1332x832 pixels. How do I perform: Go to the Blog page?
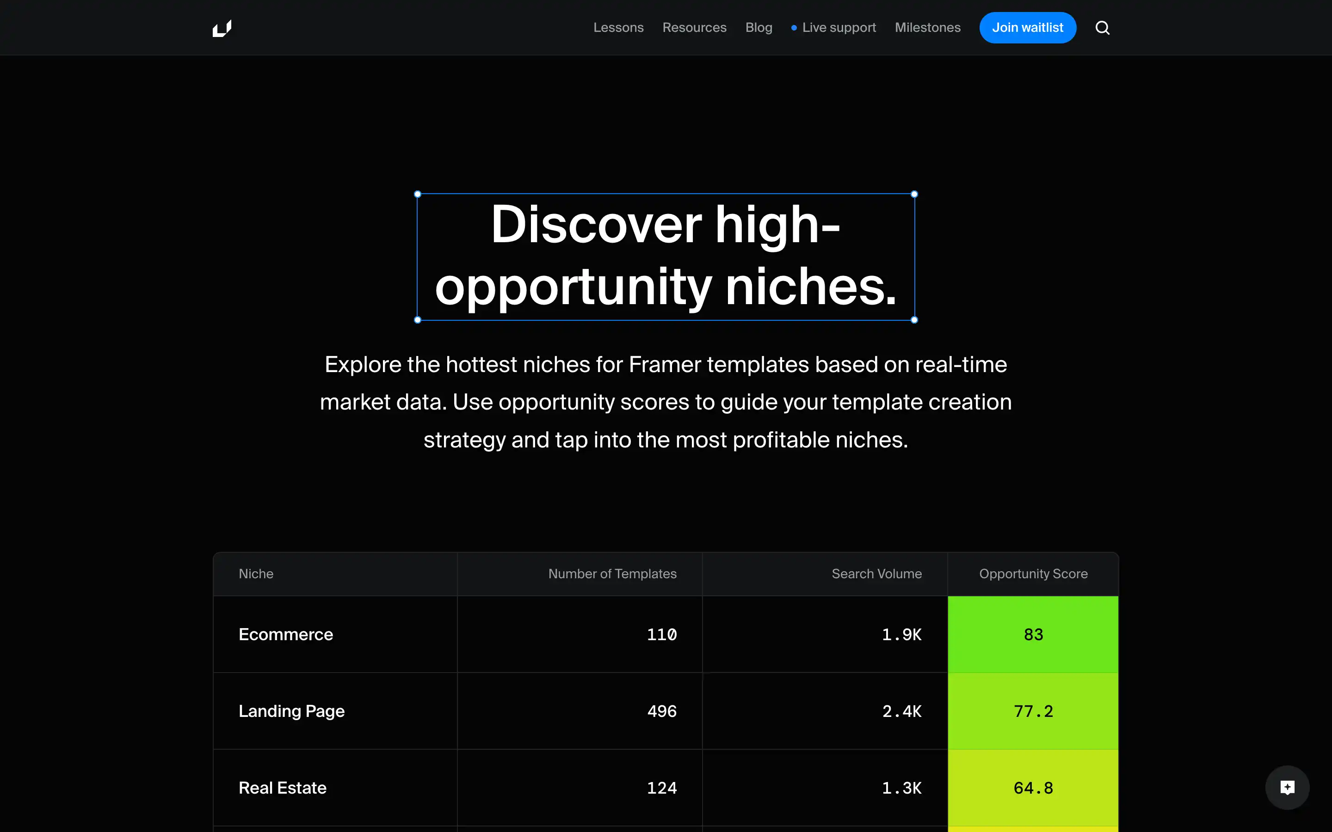tap(758, 28)
